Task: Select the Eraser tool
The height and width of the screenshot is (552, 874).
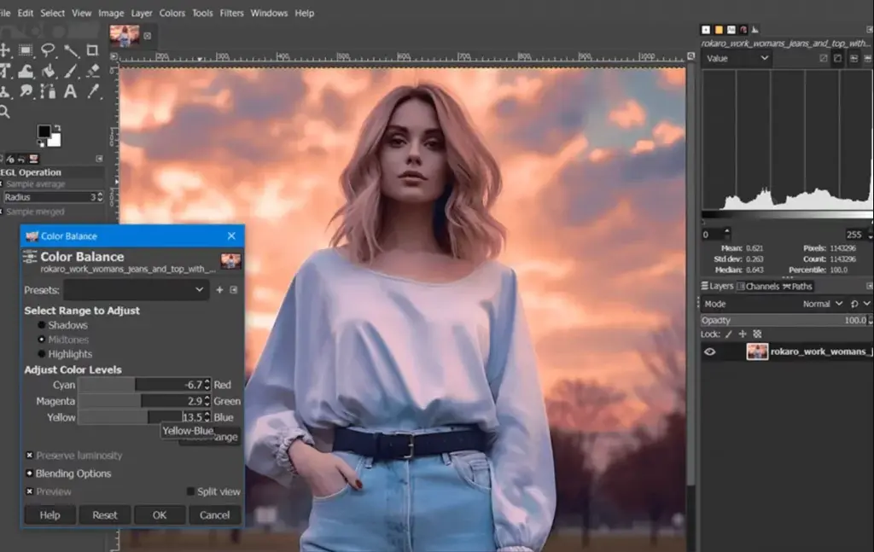Action: (x=92, y=71)
